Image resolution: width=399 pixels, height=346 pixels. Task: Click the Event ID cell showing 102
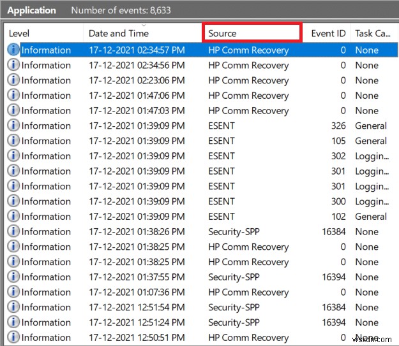pos(338,217)
